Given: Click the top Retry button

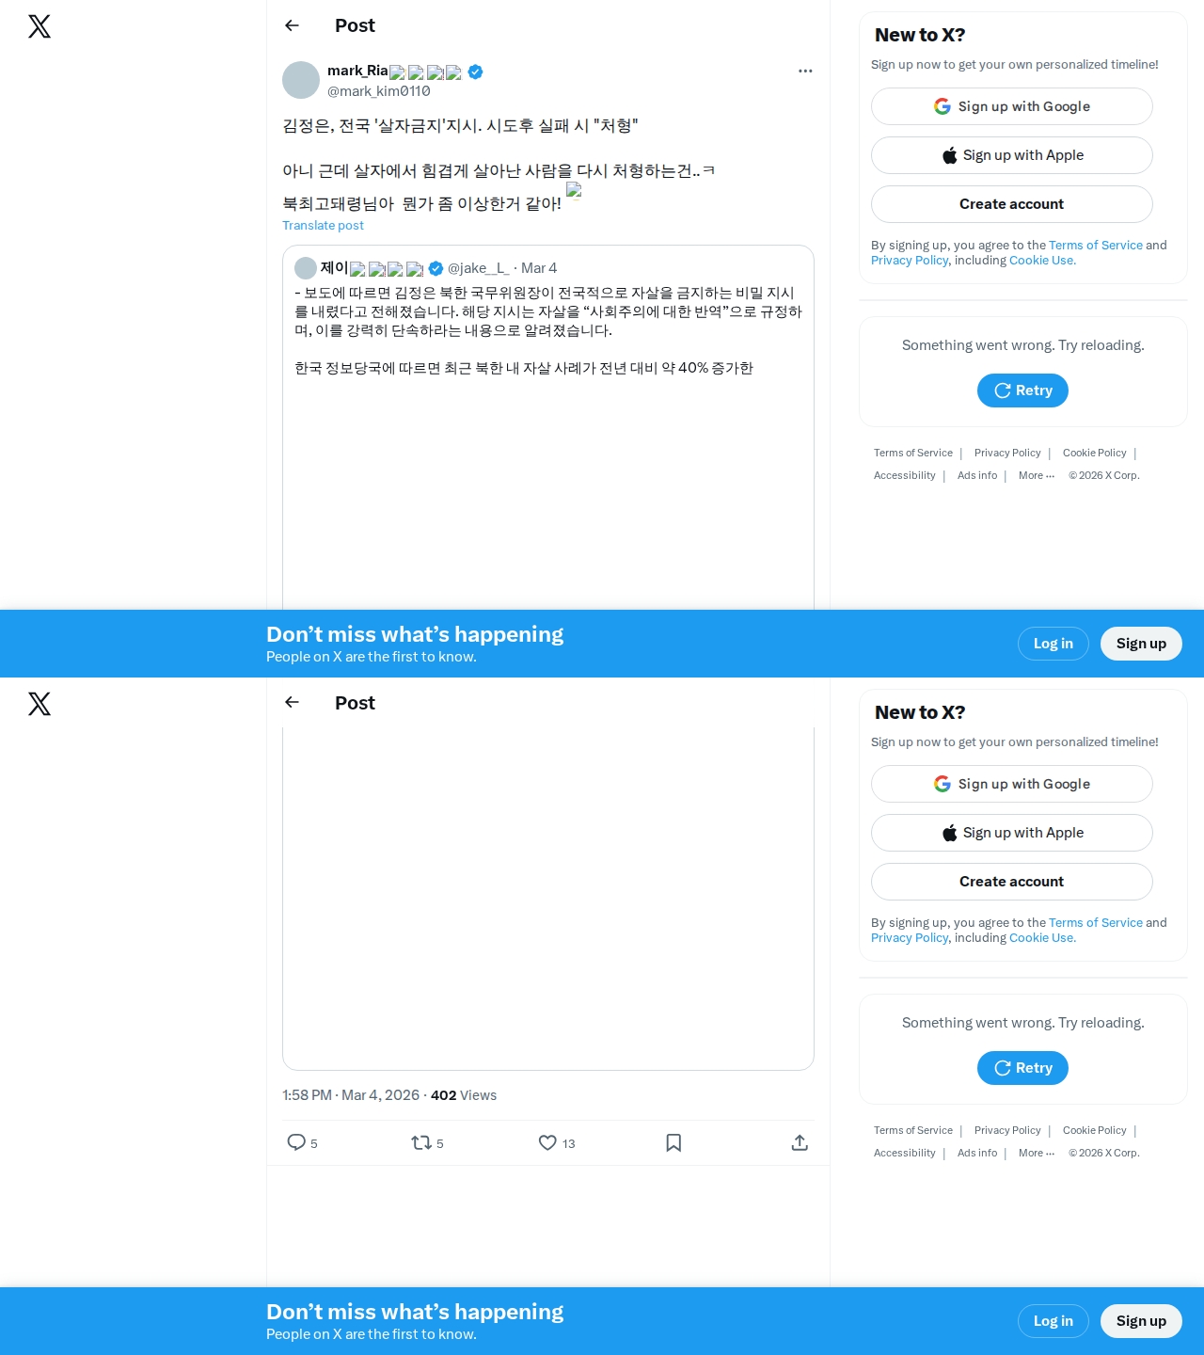Looking at the screenshot, I should click(x=1022, y=391).
